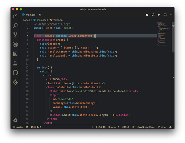Open the Debug view
Image resolution: width=185 pixels, height=143 pixels.
pos(15,44)
